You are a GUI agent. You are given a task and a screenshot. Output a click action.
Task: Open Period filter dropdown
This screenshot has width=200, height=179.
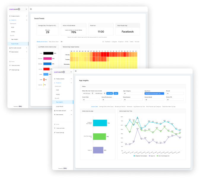point(175,94)
